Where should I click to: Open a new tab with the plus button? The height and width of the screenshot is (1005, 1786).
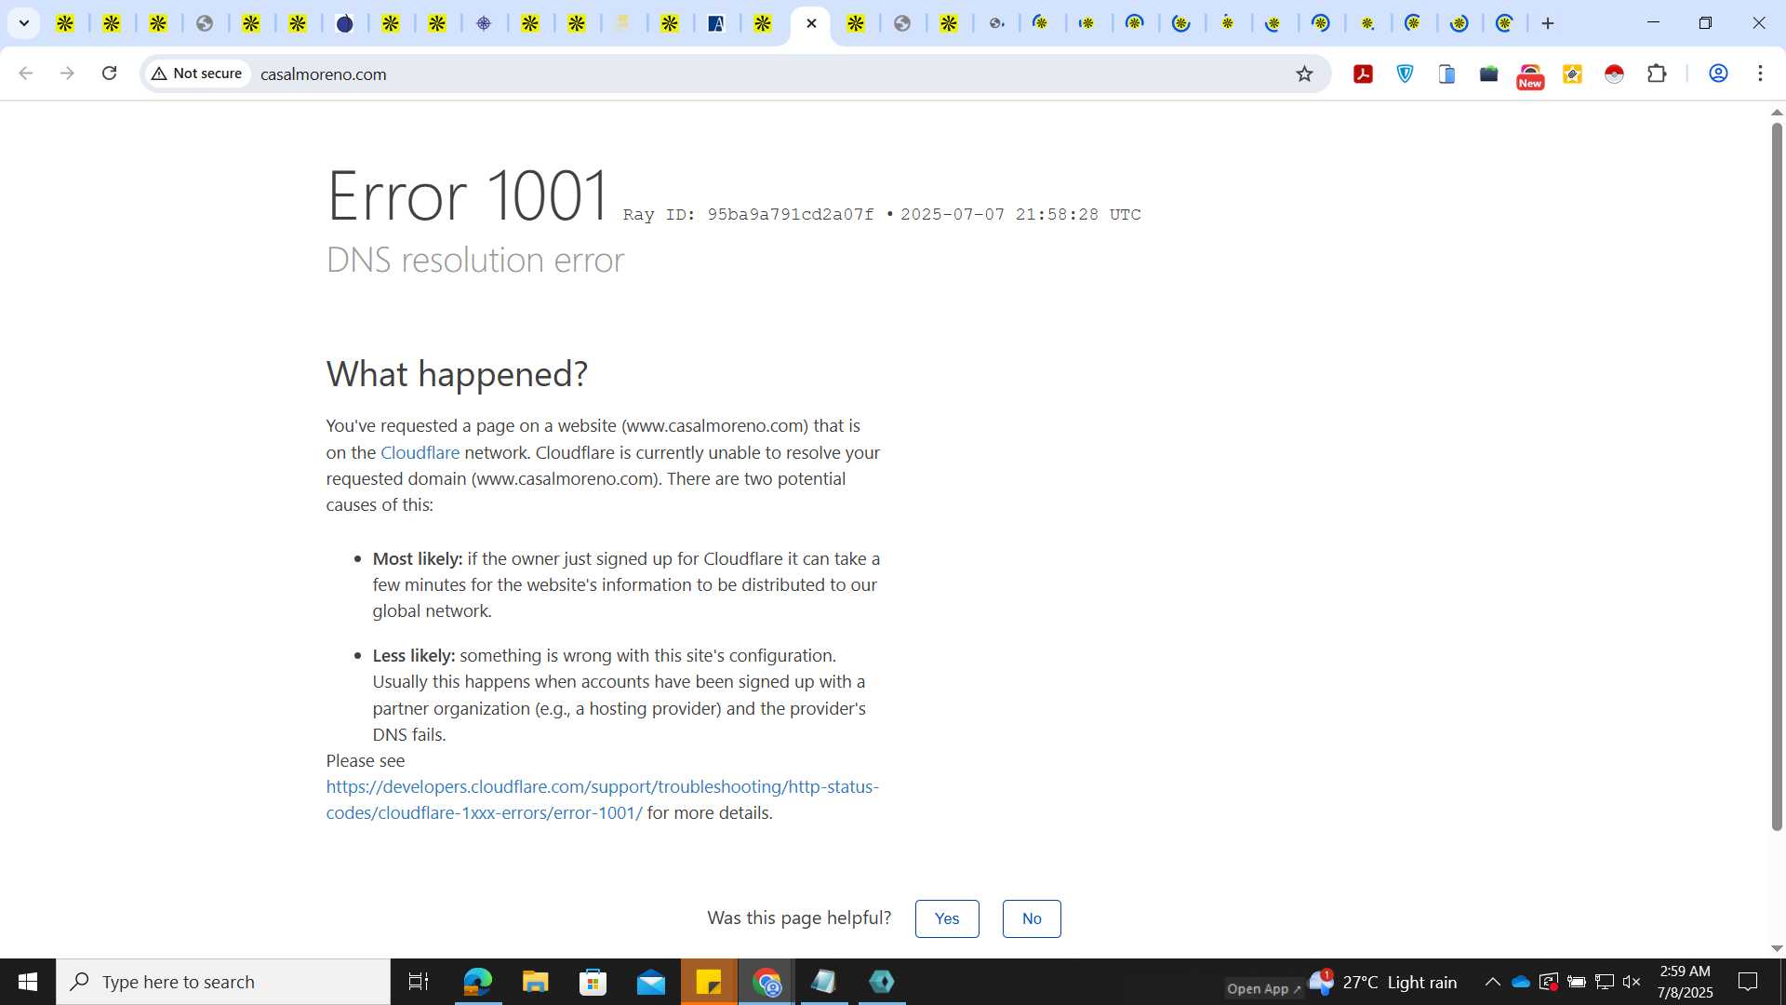point(1548,23)
